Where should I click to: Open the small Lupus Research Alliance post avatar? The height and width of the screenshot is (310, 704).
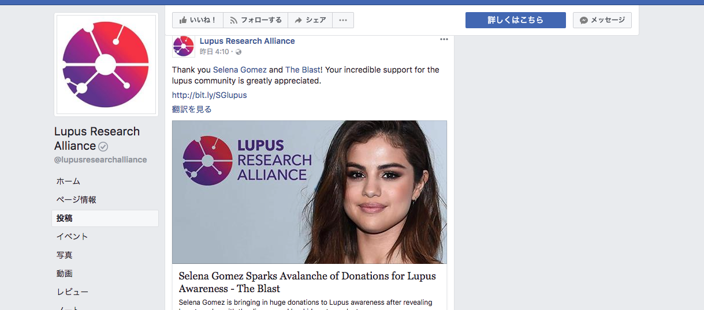184,46
